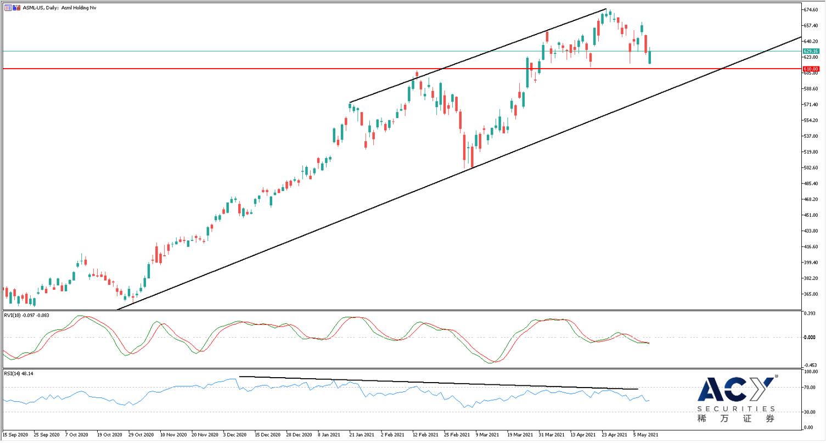The image size is (826, 443).
Task: Click the 468.20 price axis value
Action: pos(811,199)
